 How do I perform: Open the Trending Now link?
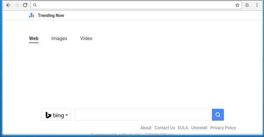(51, 15)
